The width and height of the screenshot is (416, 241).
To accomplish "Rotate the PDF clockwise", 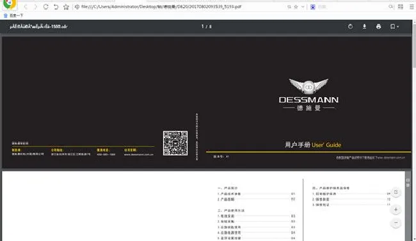I will click(350, 26).
